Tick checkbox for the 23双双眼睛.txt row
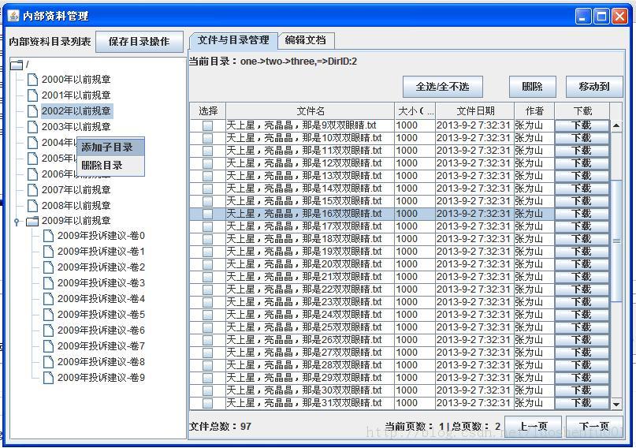The image size is (636, 448). tap(208, 302)
